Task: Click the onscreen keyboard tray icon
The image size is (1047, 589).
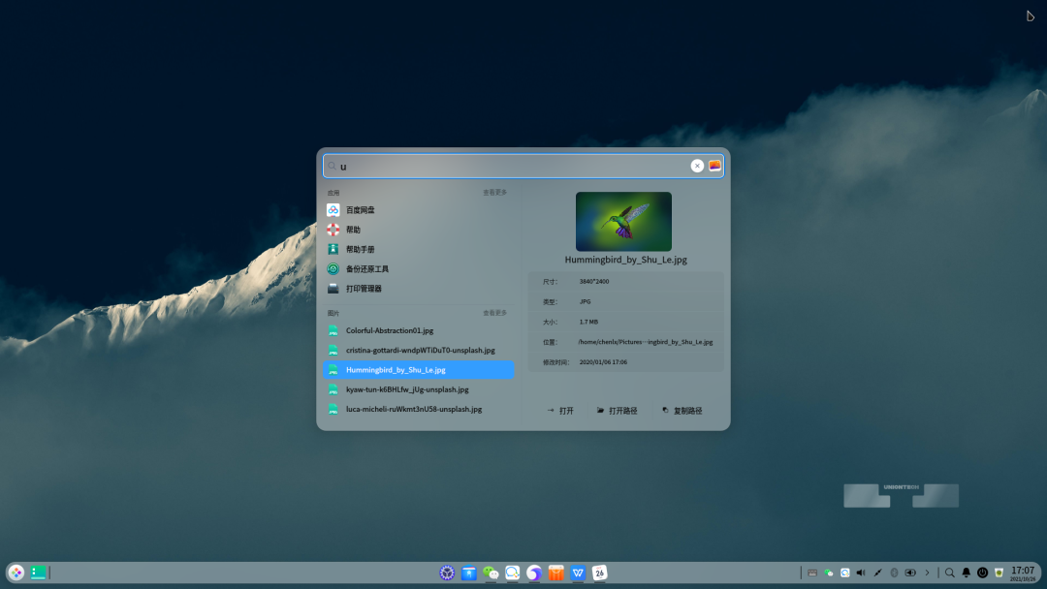Action: [812, 573]
